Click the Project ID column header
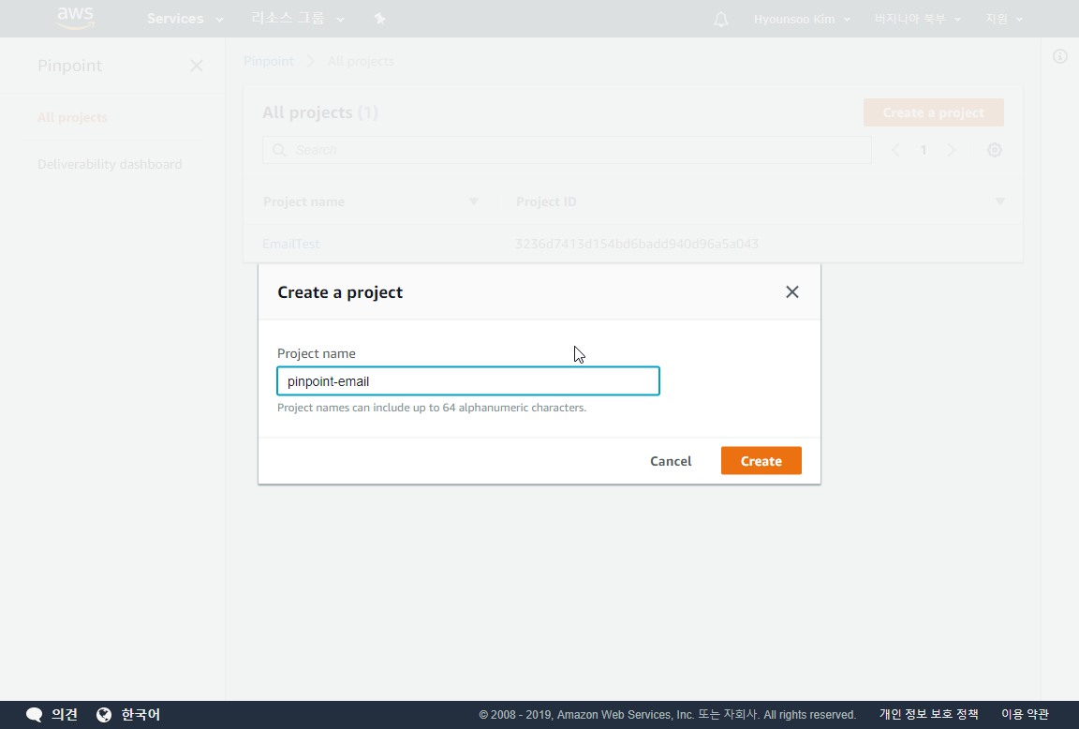 tap(546, 201)
